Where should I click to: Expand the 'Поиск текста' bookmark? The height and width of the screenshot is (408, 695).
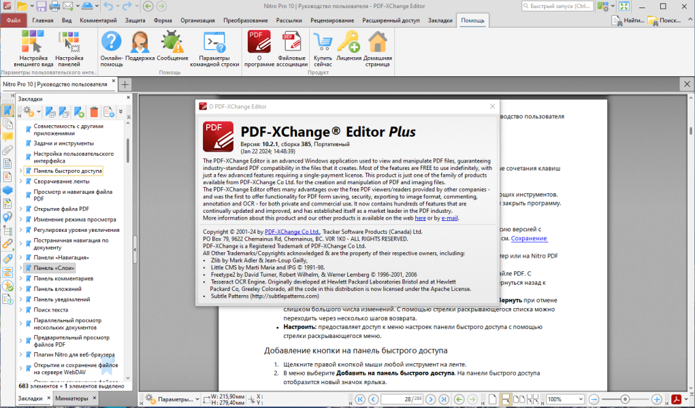tap(20, 309)
